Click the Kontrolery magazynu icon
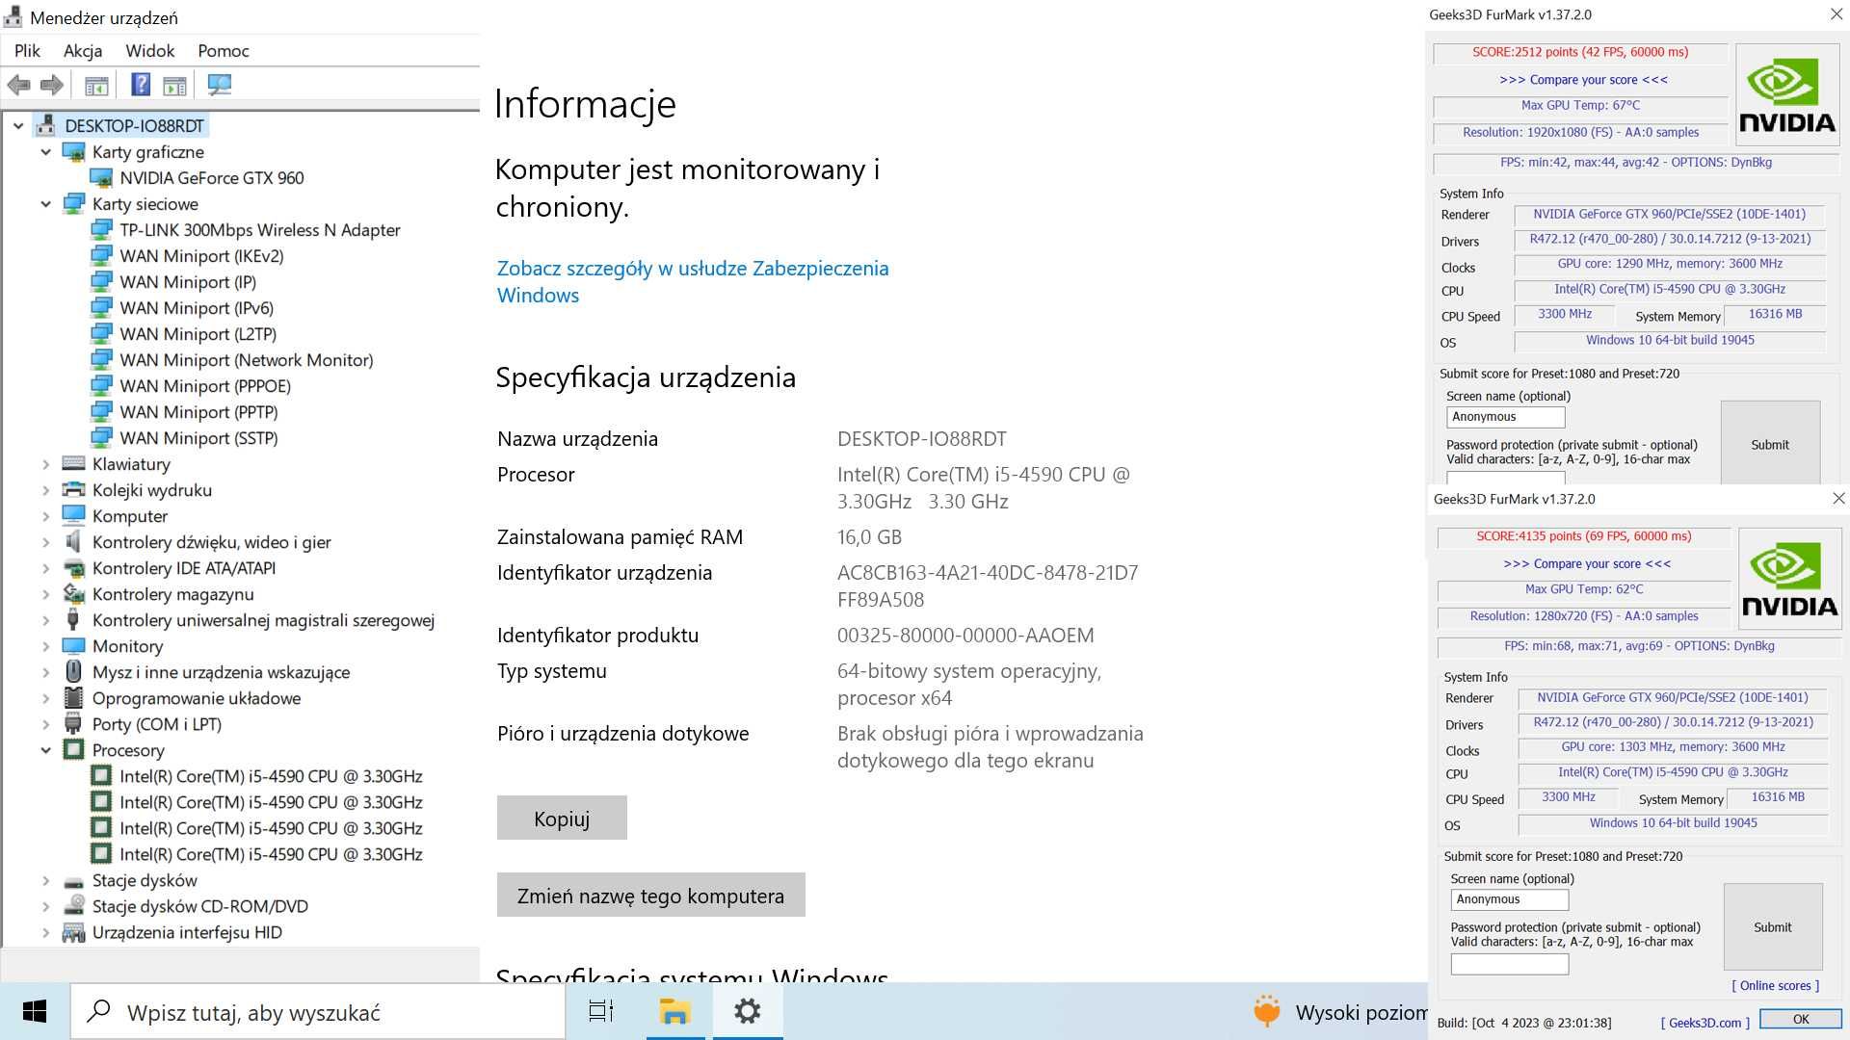 [73, 594]
